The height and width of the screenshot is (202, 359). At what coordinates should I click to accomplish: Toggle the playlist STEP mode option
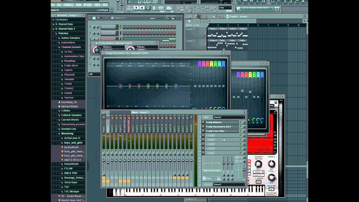point(189,25)
